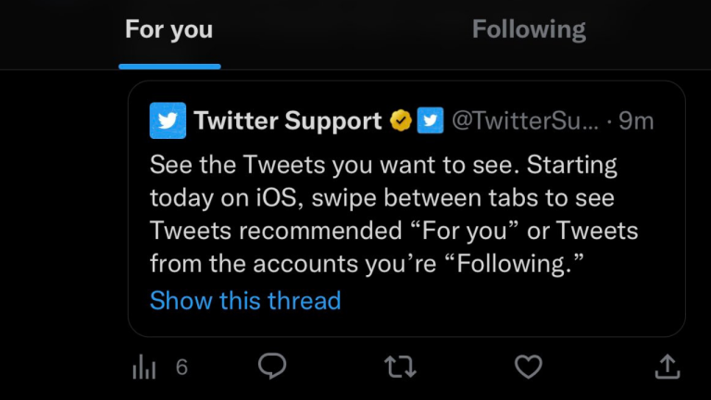The image size is (711, 400).
Task: Click the view count number 6
Action: [181, 367]
